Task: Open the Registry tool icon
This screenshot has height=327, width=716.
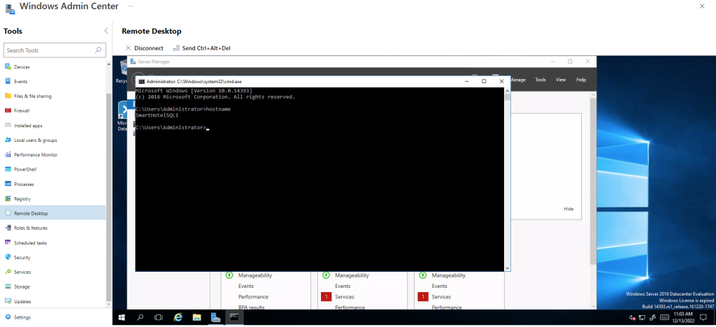Action: click(8, 199)
